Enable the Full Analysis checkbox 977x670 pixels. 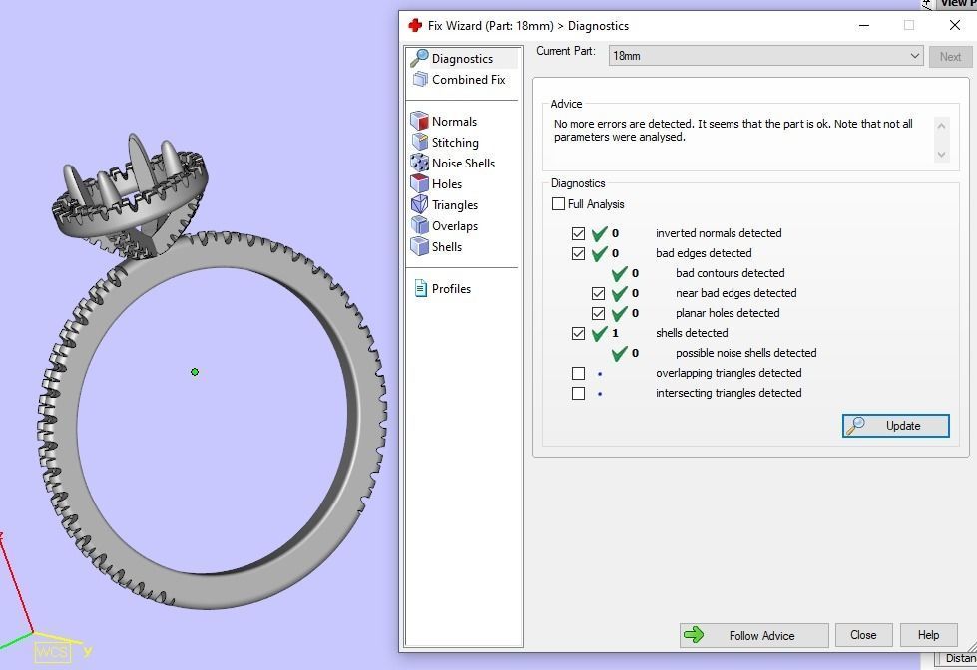(x=559, y=203)
